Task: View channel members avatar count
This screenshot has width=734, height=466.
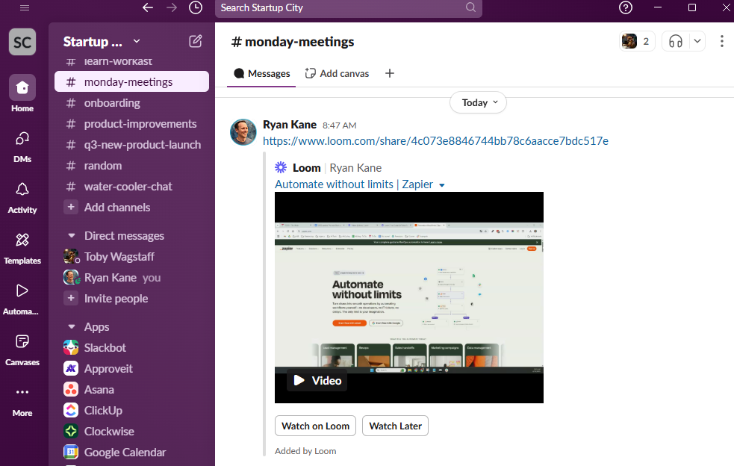Action: coord(637,41)
